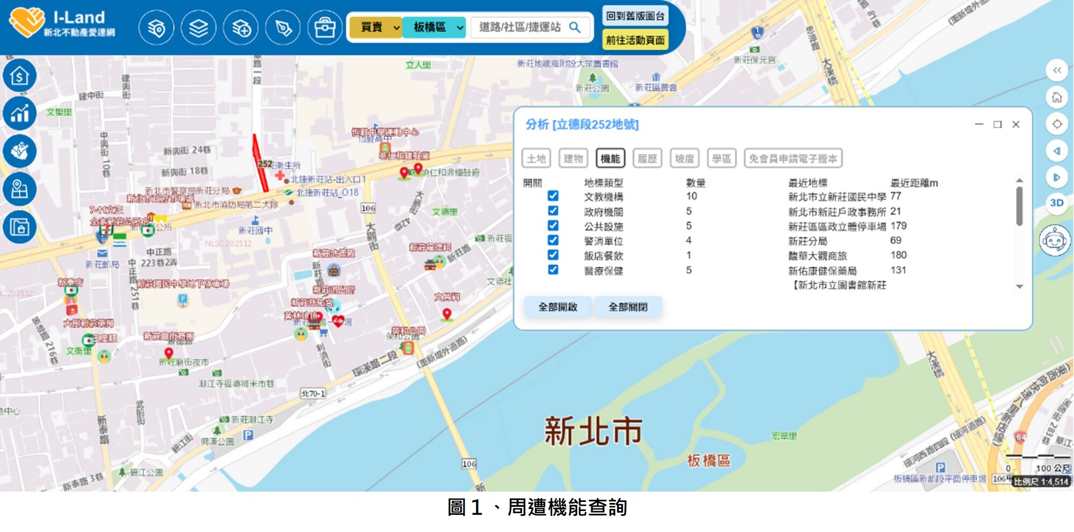Click the 全部關閉 button
Image resolution: width=1074 pixels, height=532 pixels.
coord(627,307)
